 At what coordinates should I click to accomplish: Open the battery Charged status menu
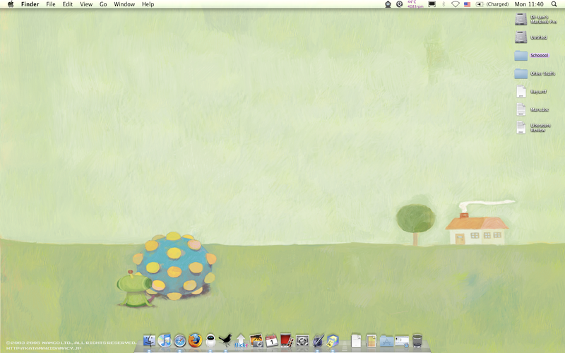[492, 4]
